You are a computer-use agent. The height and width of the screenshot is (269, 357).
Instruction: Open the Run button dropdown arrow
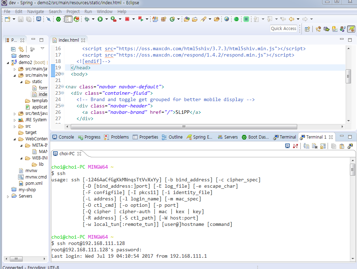106,19
